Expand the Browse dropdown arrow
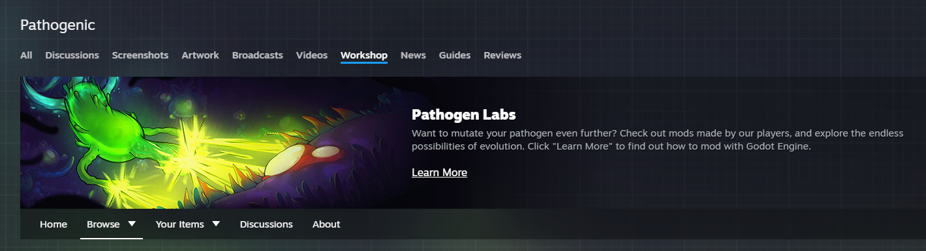This screenshot has height=251, width=926. pos(132,224)
